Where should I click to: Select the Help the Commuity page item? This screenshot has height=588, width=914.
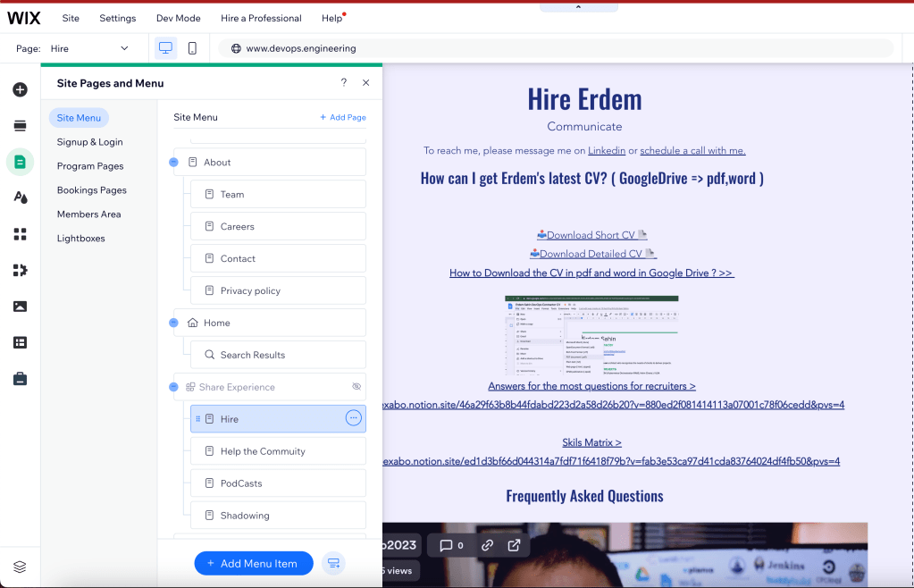(278, 451)
